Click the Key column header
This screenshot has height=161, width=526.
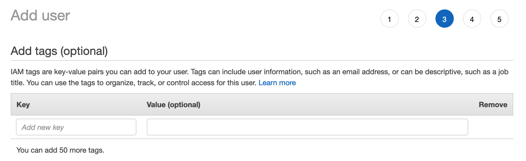tap(23, 105)
